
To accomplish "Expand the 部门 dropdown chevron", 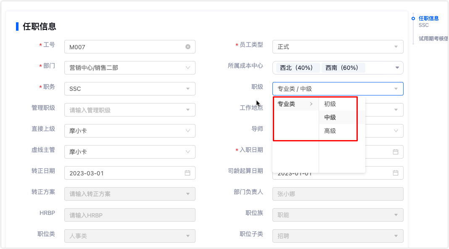I will pyautogui.click(x=188, y=68).
